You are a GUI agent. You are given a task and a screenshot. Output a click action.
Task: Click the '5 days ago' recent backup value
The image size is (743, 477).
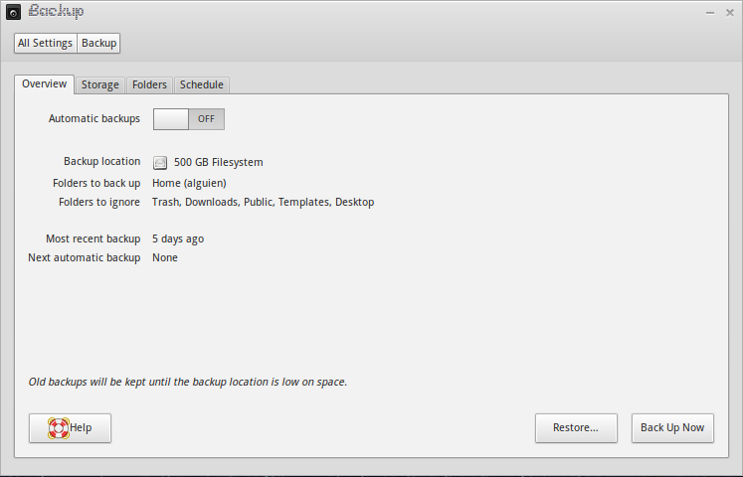click(x=178, y=238)
